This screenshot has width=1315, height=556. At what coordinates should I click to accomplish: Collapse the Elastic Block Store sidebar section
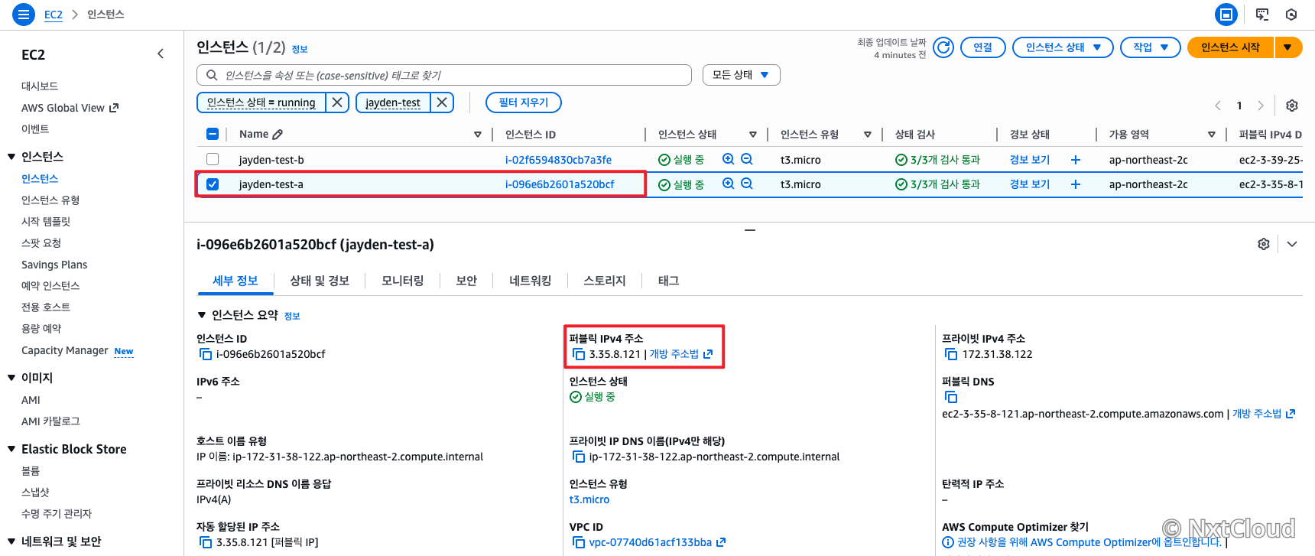(x=11, y=450)
